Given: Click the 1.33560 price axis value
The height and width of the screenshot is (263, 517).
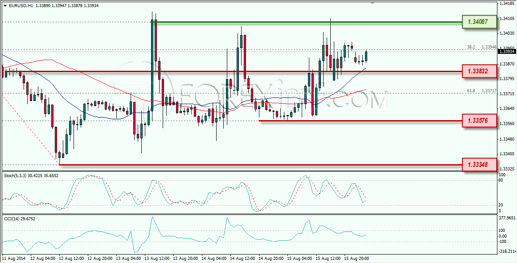Looking at the screenshot, I should point(507,124).
